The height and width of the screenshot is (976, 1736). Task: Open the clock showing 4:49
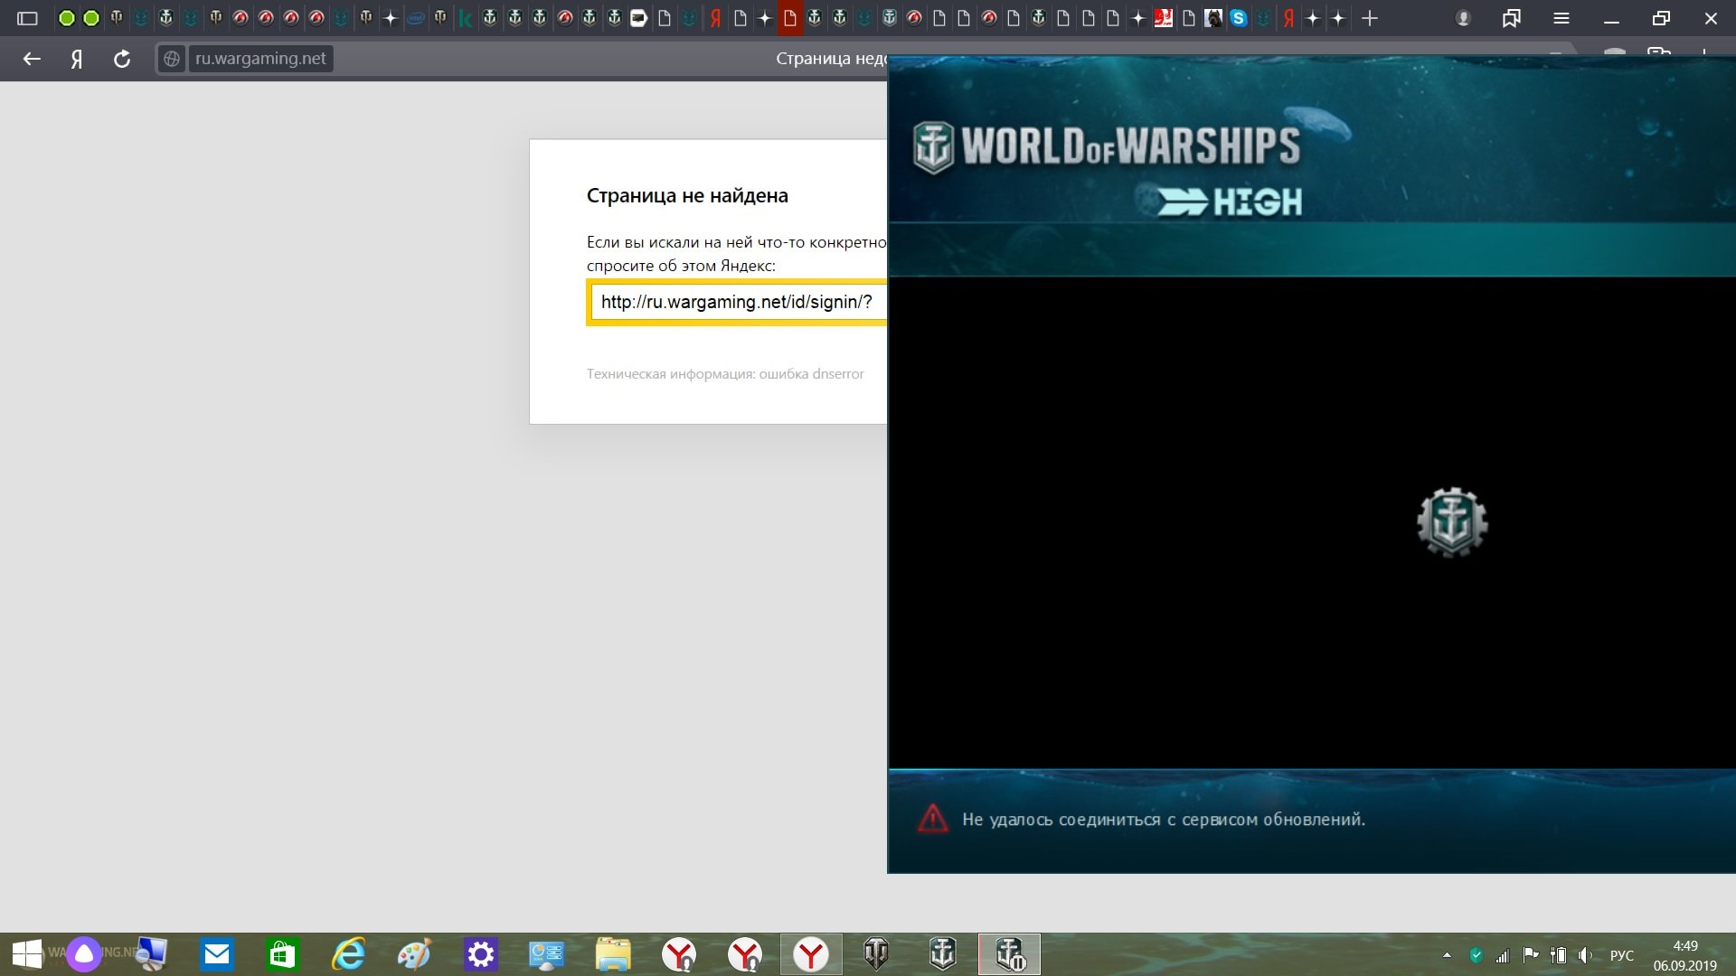pyautogui.click(x=1685, y=955)
